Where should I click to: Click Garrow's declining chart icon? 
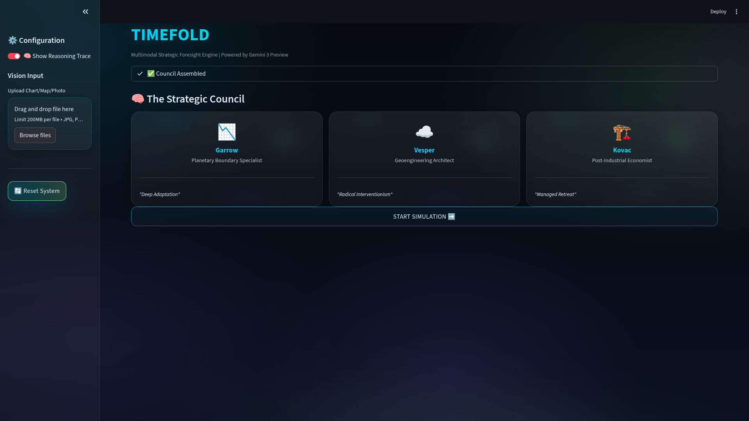click(x=227, y=132)
